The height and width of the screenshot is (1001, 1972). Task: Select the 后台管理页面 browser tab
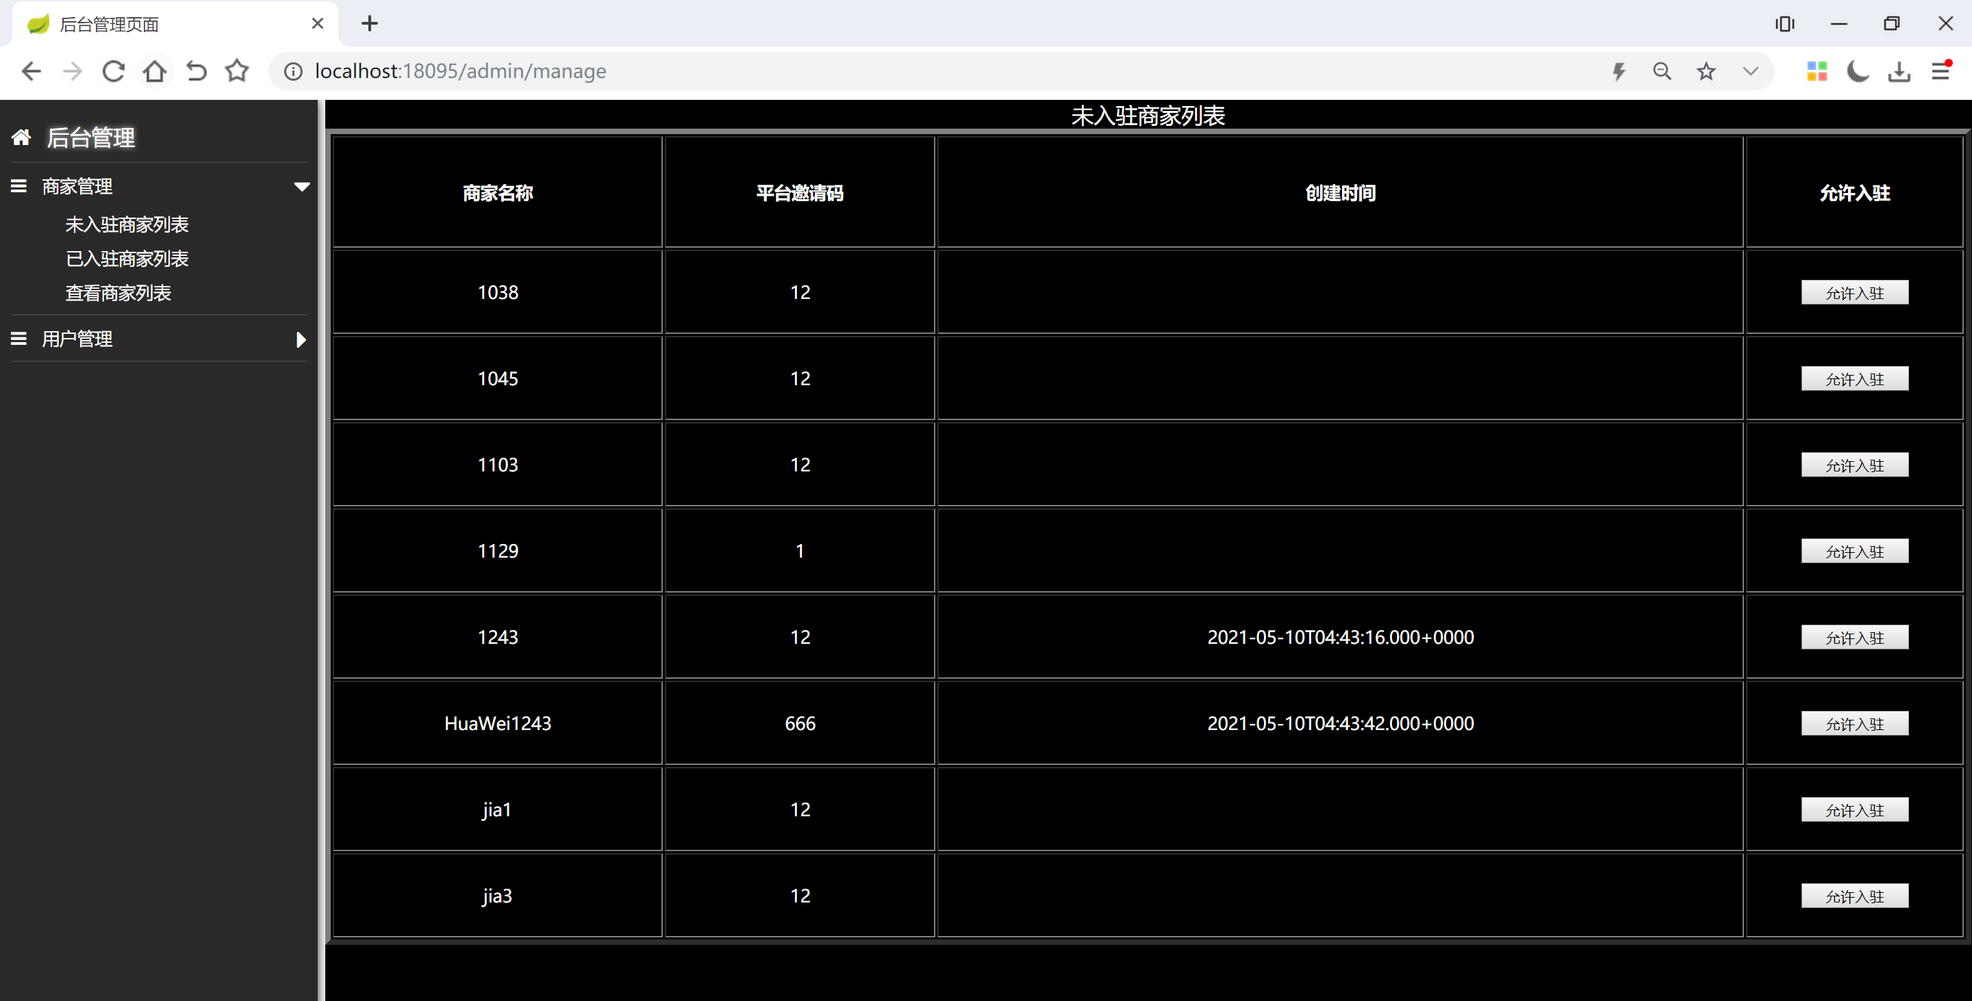coord(175,24)
